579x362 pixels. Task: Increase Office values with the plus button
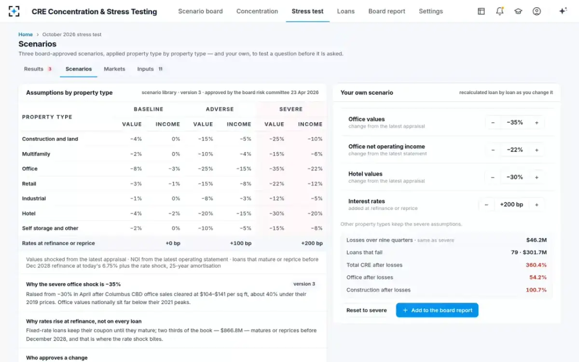pyautogui.click(x=537, y=123)
